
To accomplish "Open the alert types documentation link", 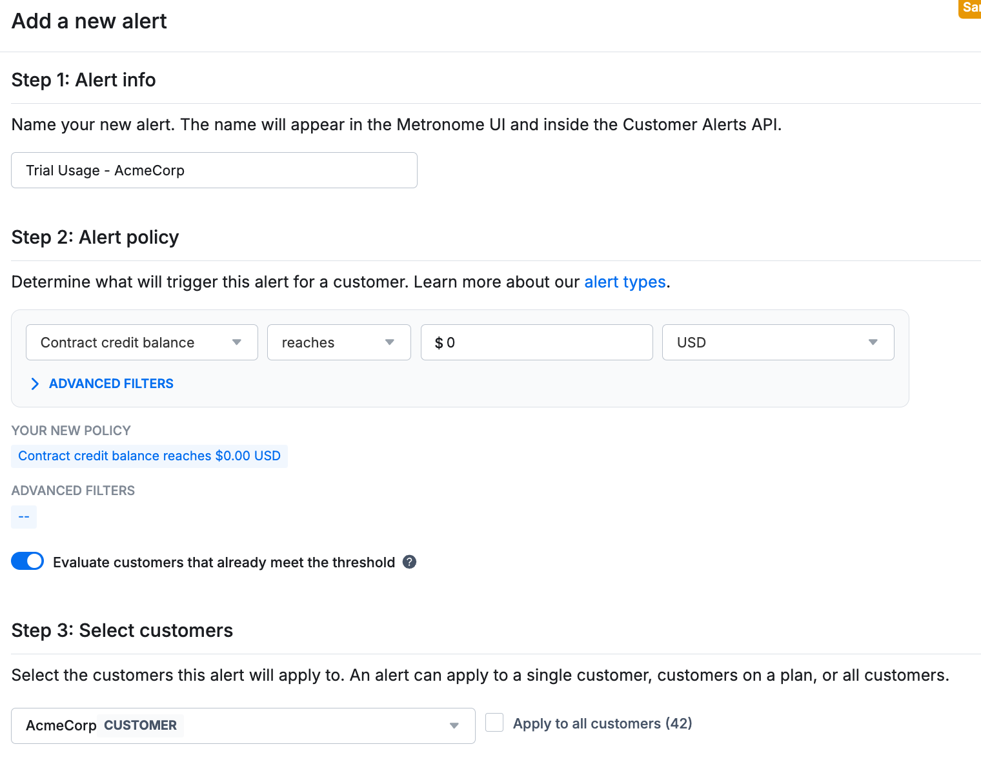I will pyautogui.click(x=625, y=282).
